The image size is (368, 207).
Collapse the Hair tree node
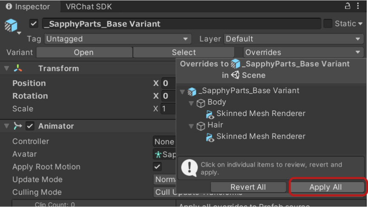click(191, 126)
